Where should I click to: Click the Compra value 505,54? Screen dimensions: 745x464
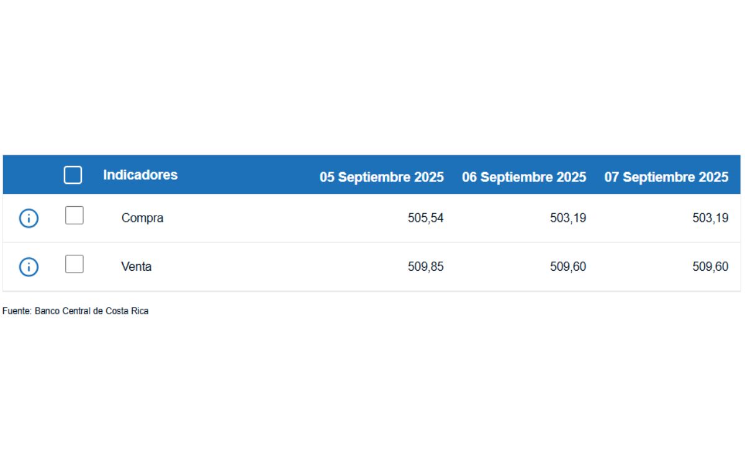click(426, 218)
